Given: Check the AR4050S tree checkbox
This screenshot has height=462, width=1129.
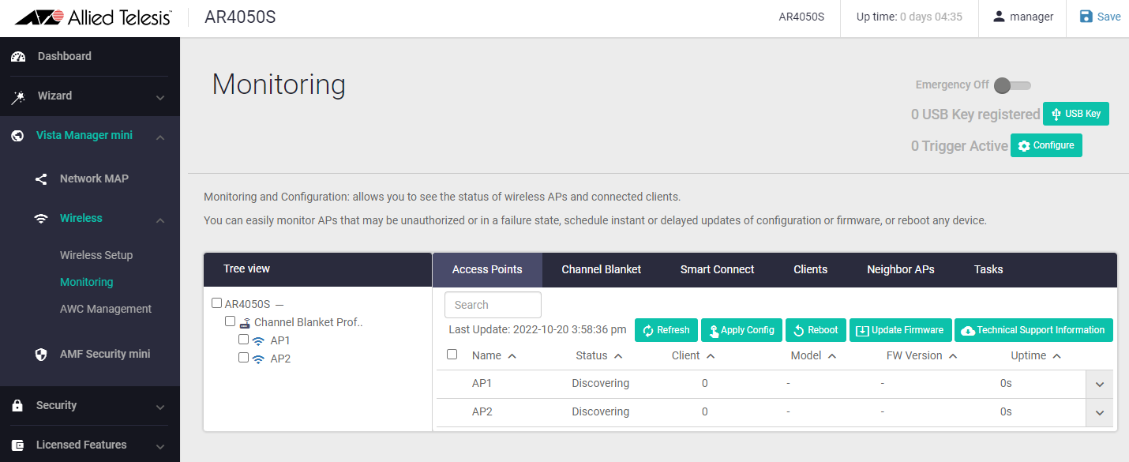Looking at the screenshot, I should coord(217,303).
